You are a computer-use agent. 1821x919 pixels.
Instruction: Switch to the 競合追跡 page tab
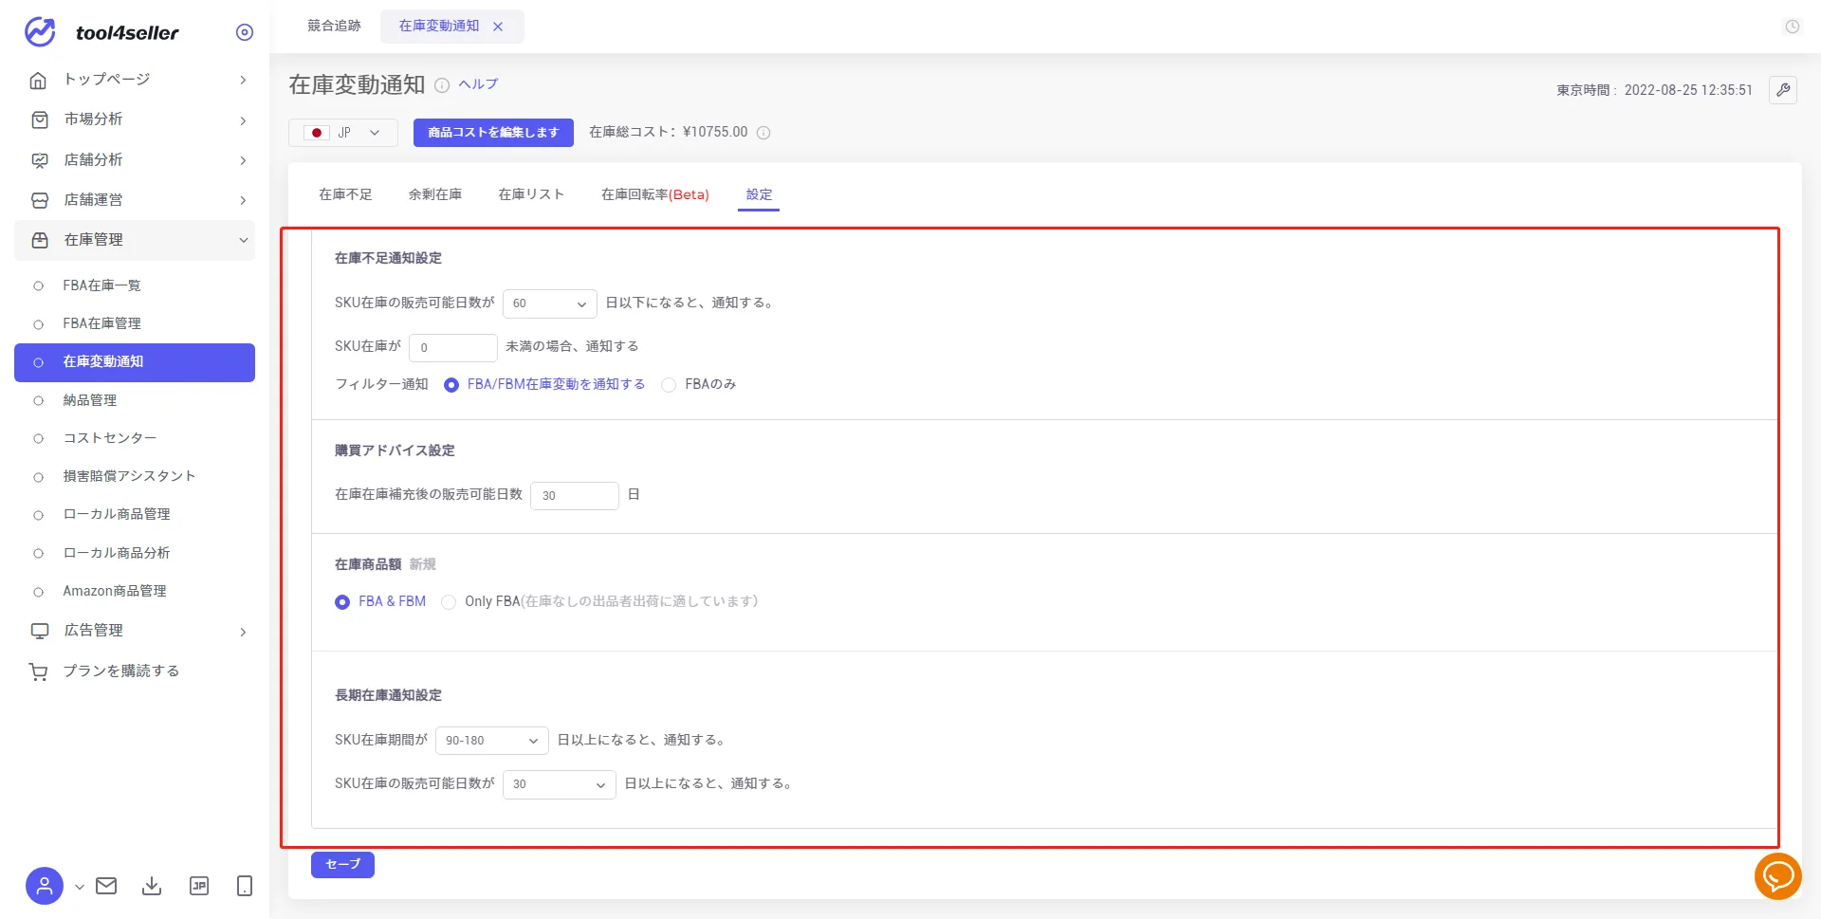click(x=334, y=27)
